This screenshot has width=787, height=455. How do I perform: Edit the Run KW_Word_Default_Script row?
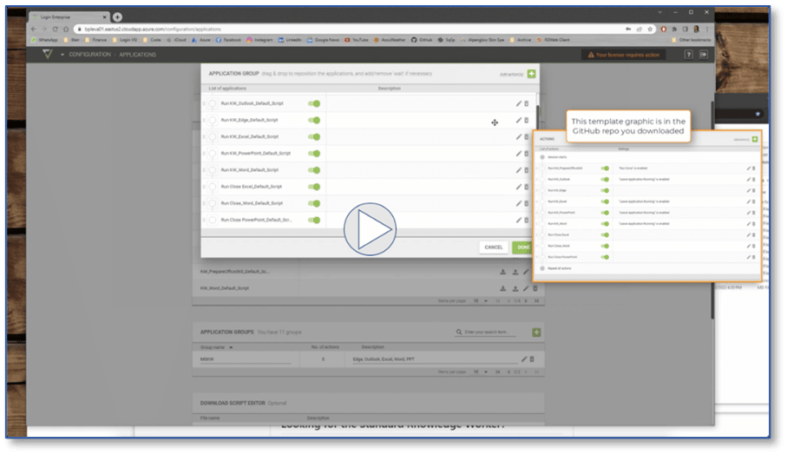coord(519,169)
